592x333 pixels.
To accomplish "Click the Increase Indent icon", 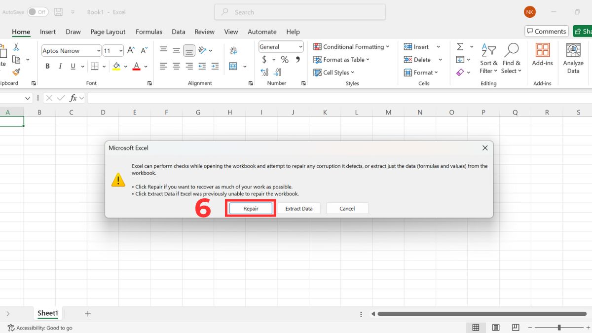I will (x=215, y=66).
